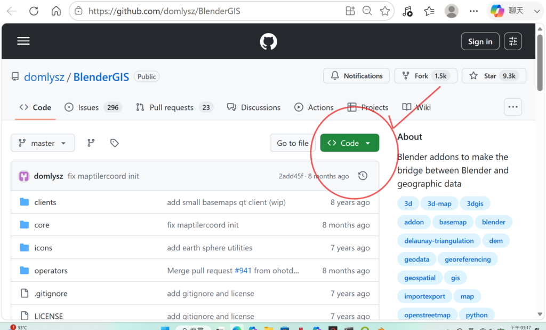Screen dimensions: 546x330
Task: Select the delaunay-triangulation topic tag
Action: (x=439, y=241)
